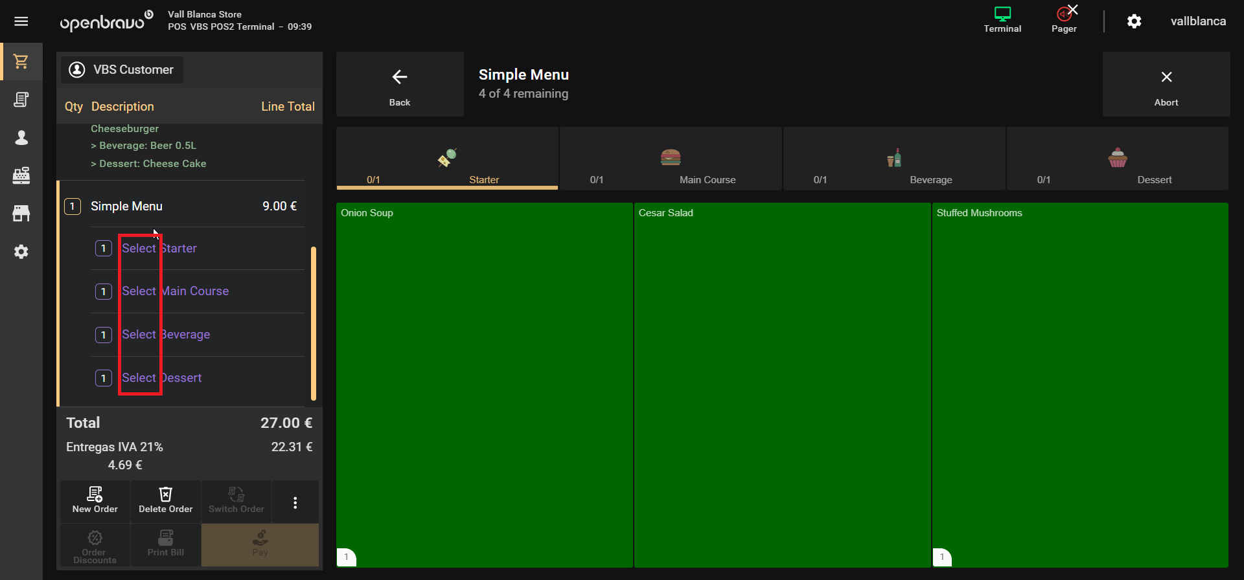Click the Beverage: Beer 0.5L line

pyautogui.click(x=143, y=146)
